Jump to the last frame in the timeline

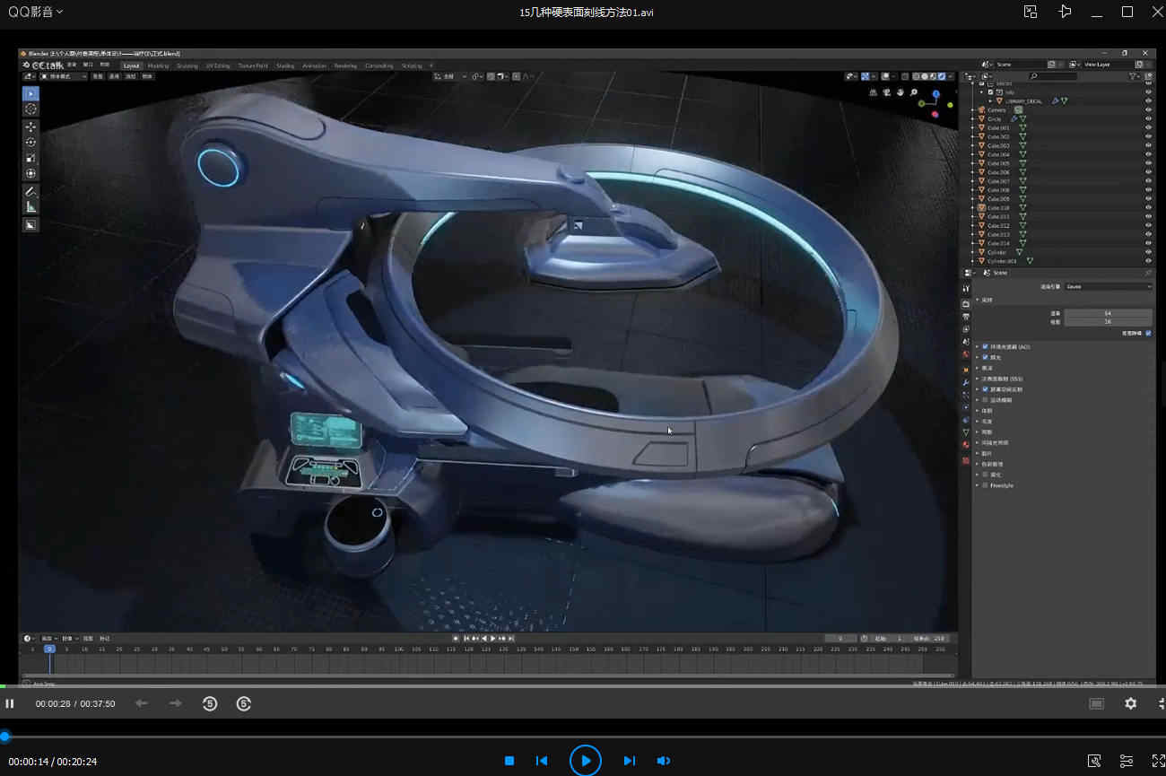512,639
